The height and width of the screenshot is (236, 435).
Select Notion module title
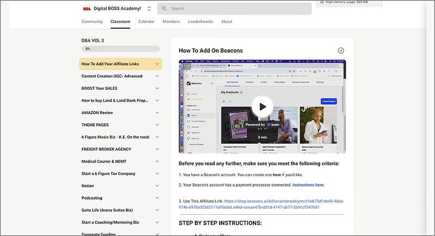(x=88, y=186)
